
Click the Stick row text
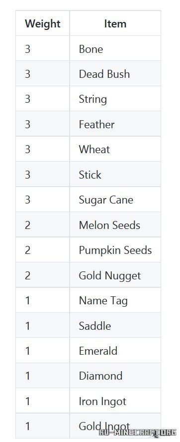[x=90, y=175]
